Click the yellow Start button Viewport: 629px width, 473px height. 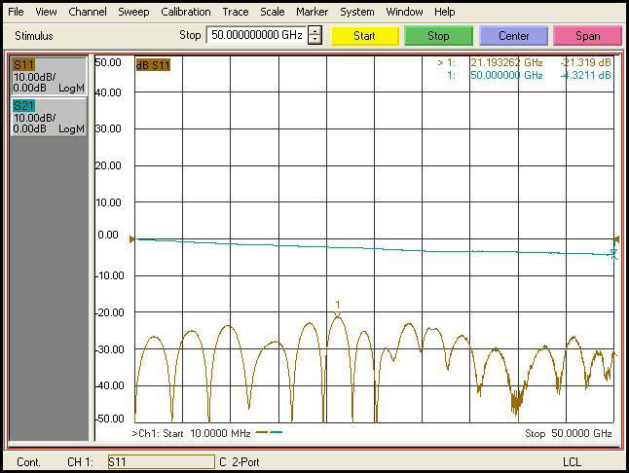pos(364,36)
